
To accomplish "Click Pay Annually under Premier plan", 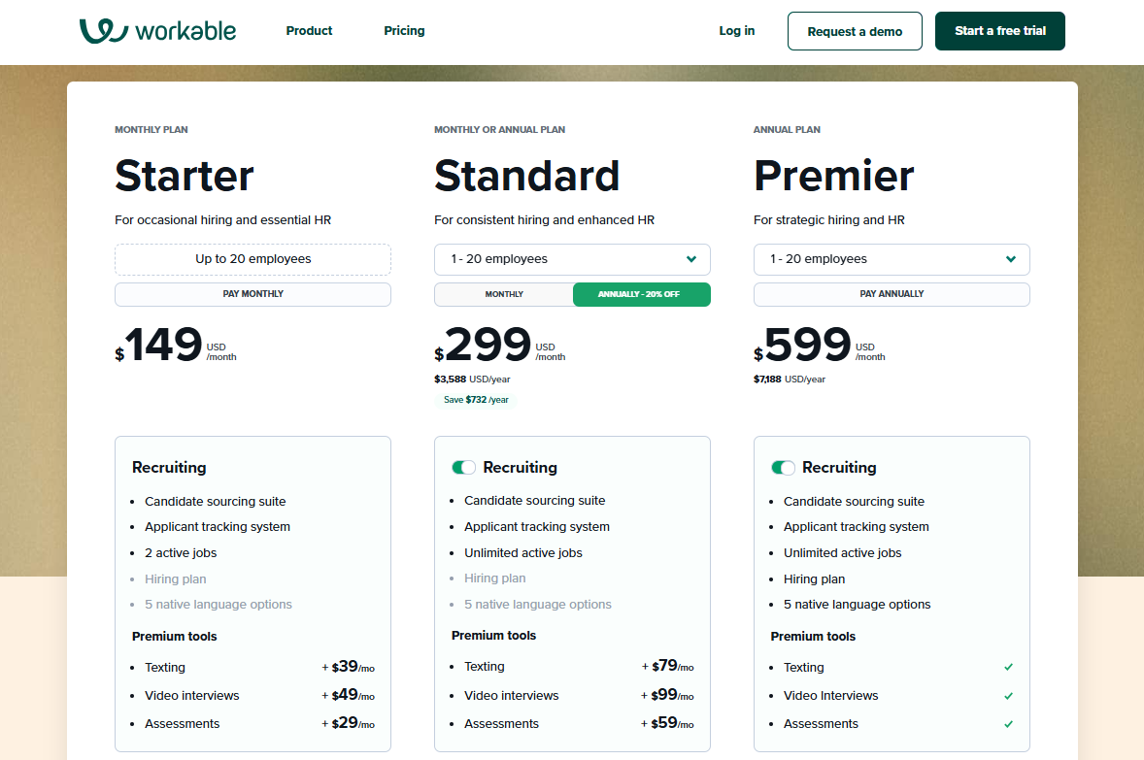I will 892,294.
